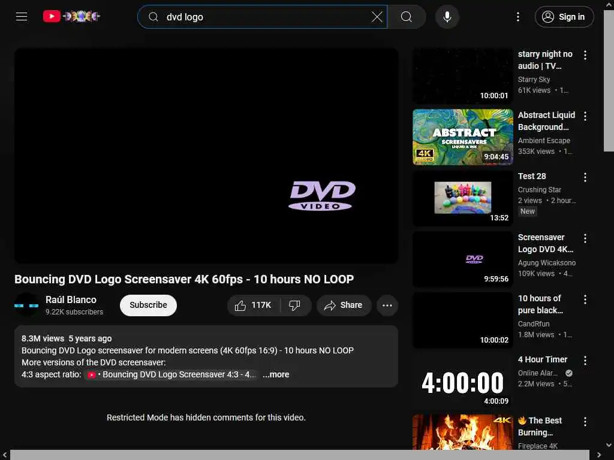Open options menu for Test 28 video
614x460 pixels.
[x=585, y=177]
